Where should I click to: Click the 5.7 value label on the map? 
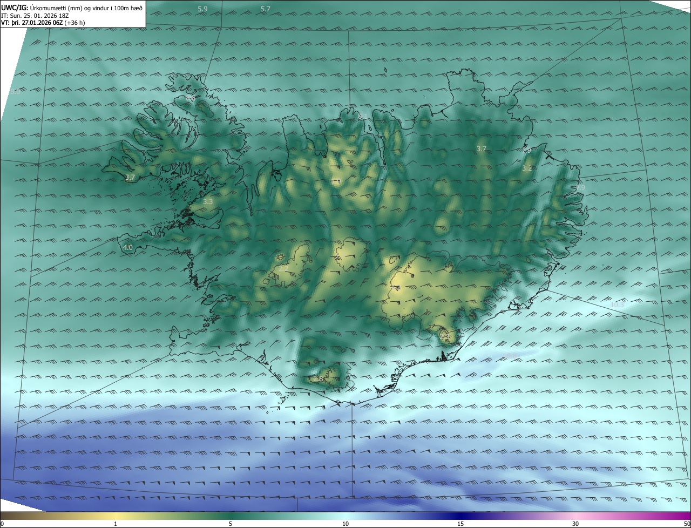(266, 9)
